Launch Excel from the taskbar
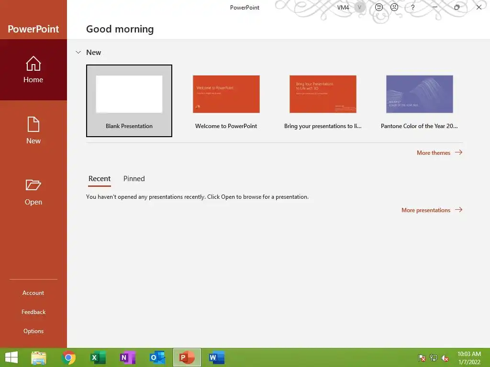490x367 pixels. [x=98, y=357]
